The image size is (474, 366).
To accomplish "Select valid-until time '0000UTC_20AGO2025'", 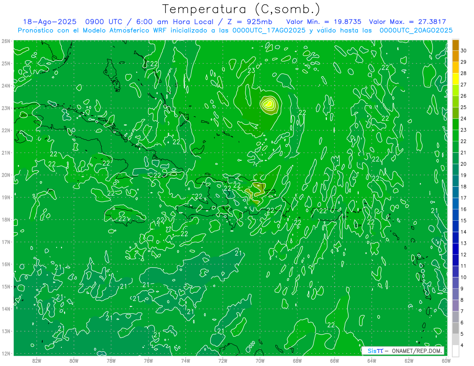I will [416, 30].
